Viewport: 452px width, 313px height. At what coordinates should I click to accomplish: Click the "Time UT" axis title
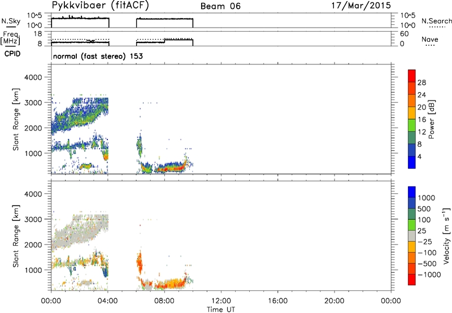click(221, 310)
